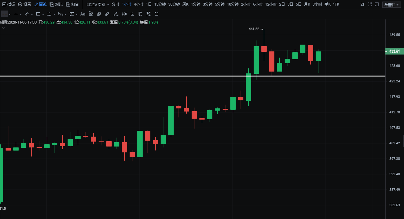Click the 433.61 current price label

point(394,51)
